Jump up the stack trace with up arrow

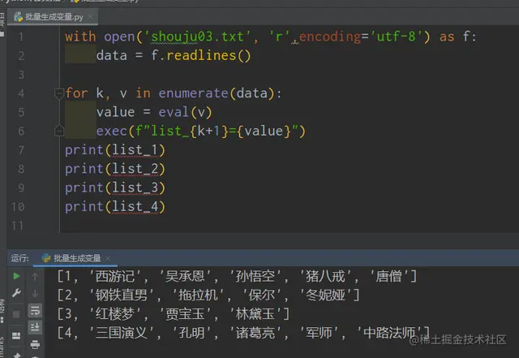35,277
